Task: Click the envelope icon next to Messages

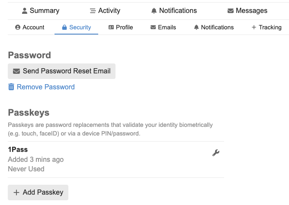Action: click(231, 11)
